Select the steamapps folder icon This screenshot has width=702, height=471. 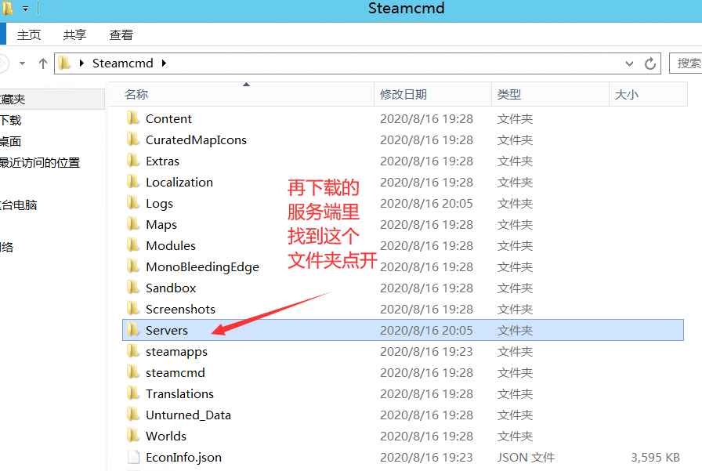pyautogui.click(x=132, y=351)
